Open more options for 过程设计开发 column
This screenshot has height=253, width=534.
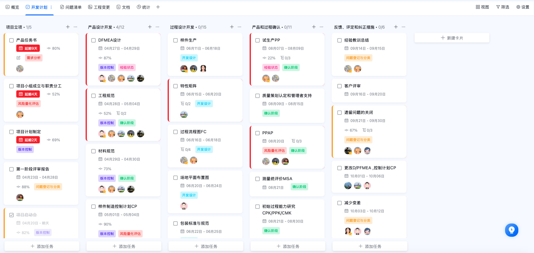coord(239,27)
